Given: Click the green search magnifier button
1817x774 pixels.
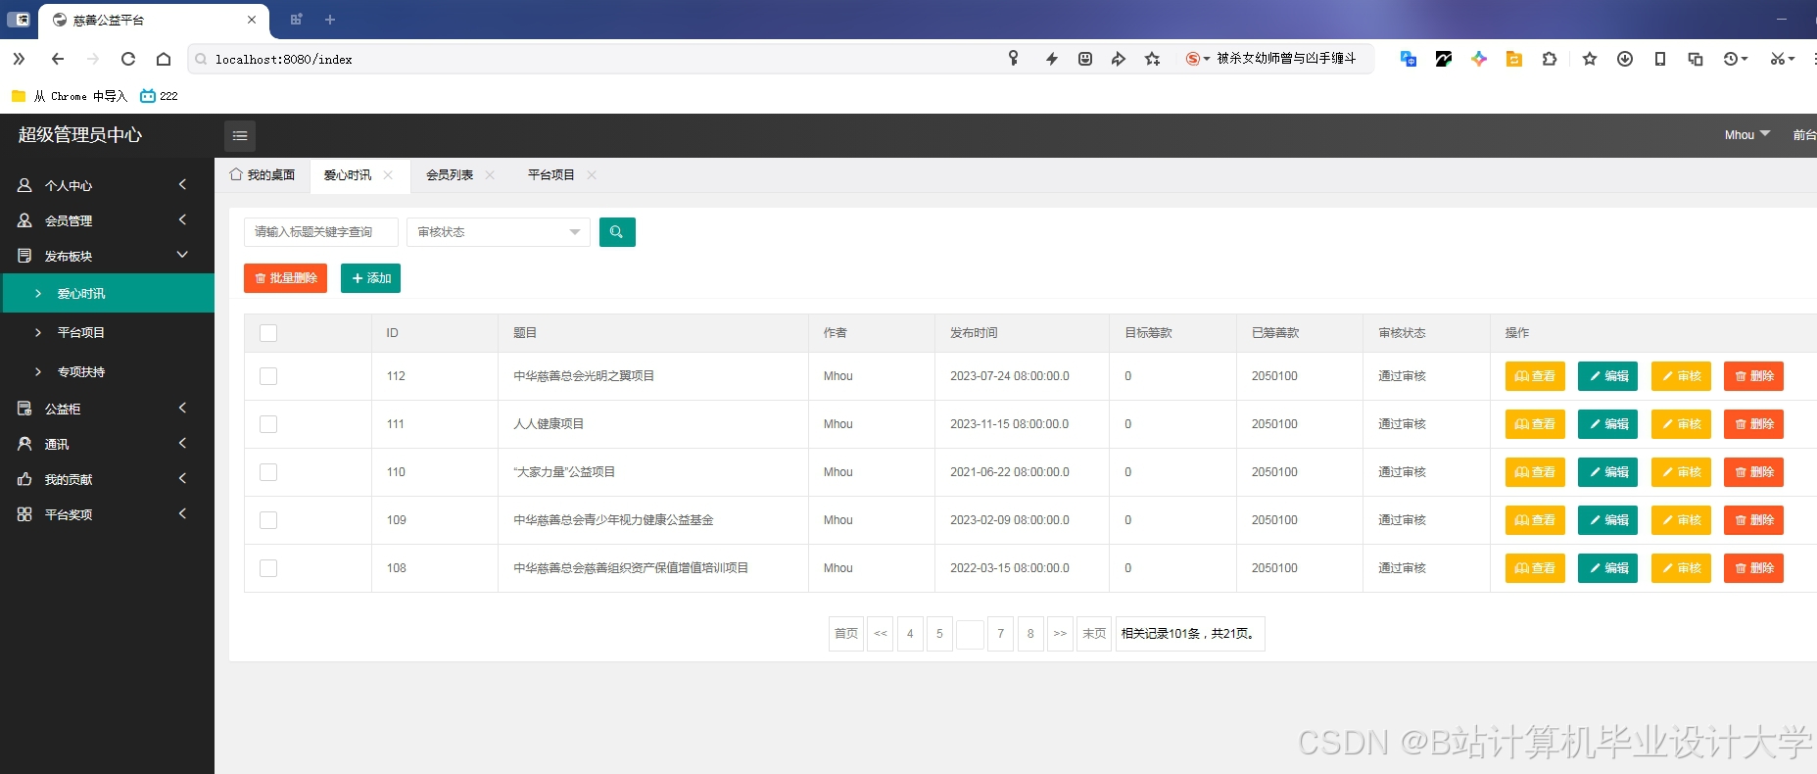Looking at the screenshot, I should [617, 232].
